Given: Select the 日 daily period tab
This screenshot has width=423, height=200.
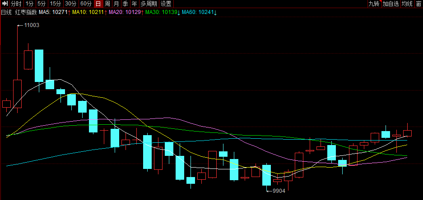Looking at the screenshot, I should point(98,4).
